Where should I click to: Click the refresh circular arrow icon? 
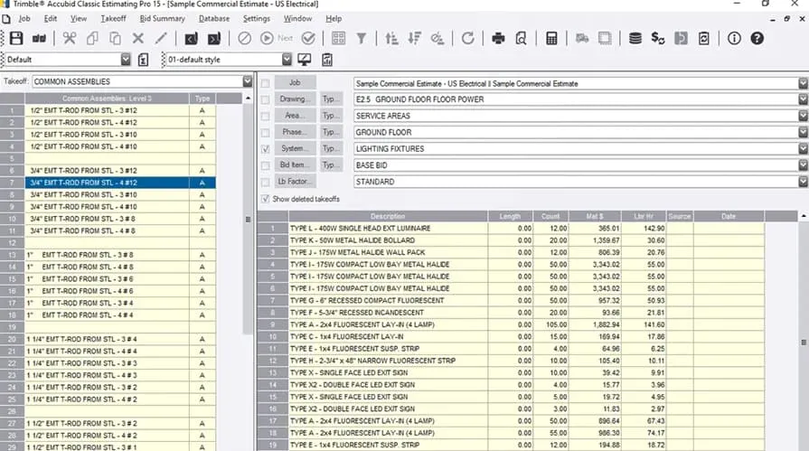468,38
